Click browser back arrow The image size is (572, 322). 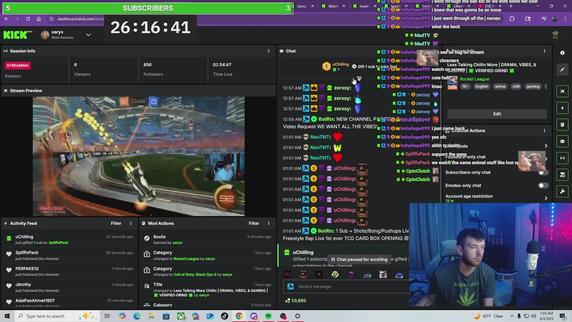[6, 19]
